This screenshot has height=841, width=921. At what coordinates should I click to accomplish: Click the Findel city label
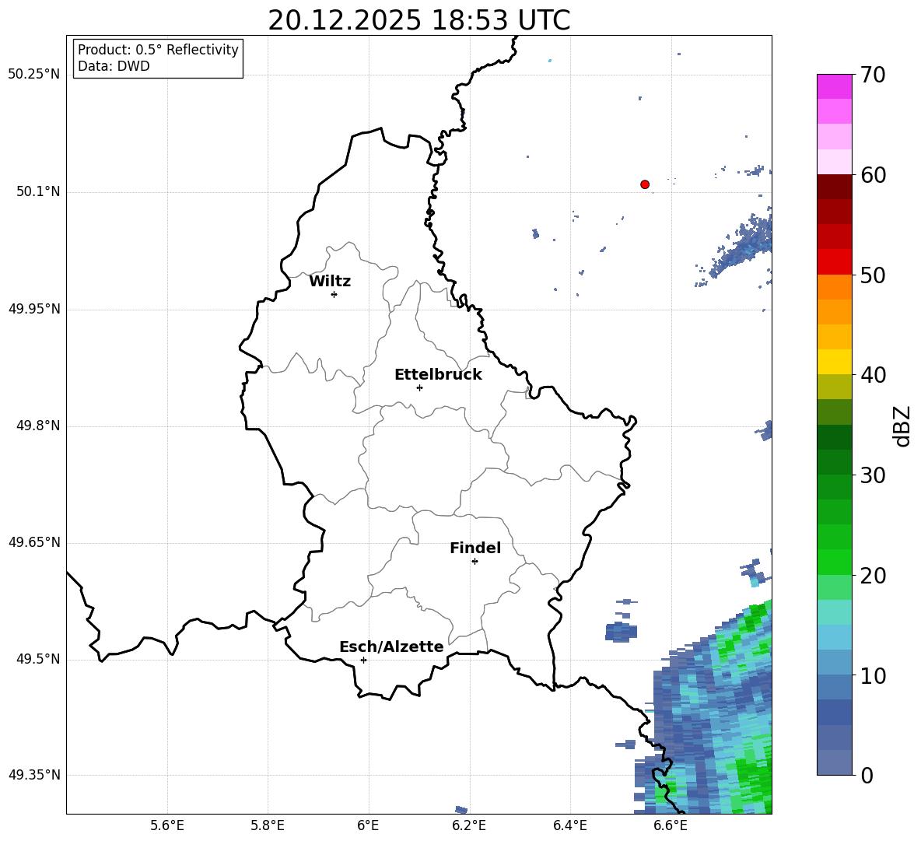click(475, 548)
